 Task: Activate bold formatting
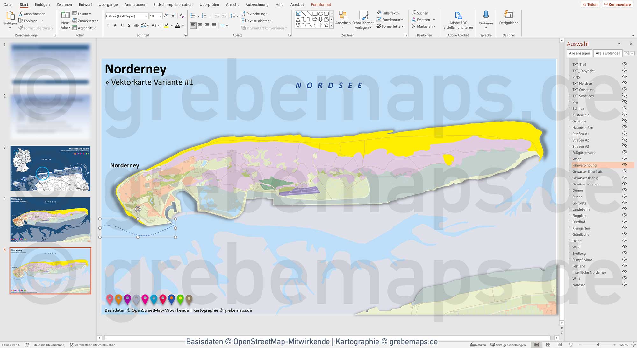pos(108,25)
